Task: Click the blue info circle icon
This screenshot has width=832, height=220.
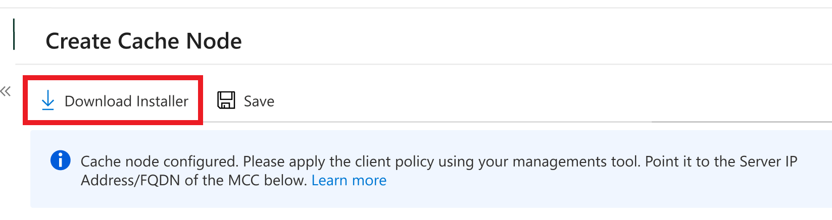Action: point(61,161)
